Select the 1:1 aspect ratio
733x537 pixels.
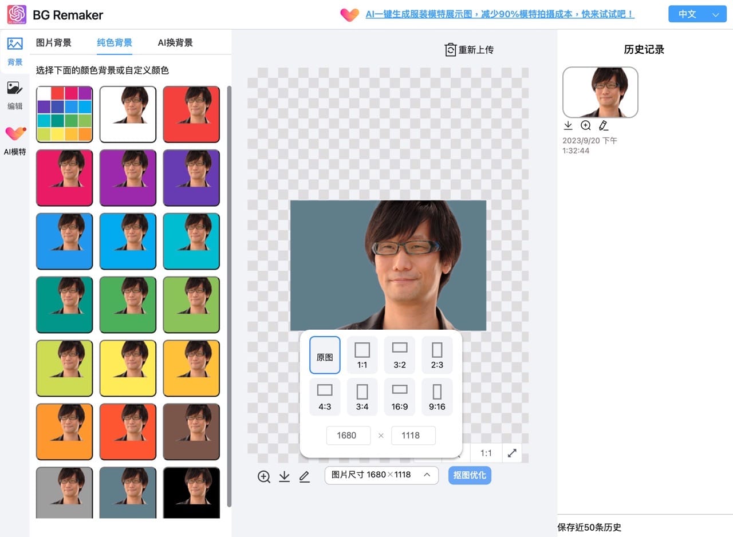362,355
